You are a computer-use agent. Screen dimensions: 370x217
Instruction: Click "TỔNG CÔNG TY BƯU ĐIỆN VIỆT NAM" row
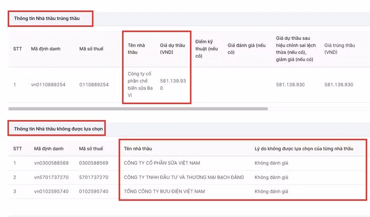164,191
